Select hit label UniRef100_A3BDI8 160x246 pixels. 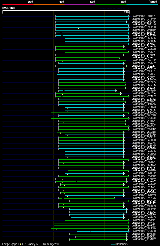coord(143,148)
